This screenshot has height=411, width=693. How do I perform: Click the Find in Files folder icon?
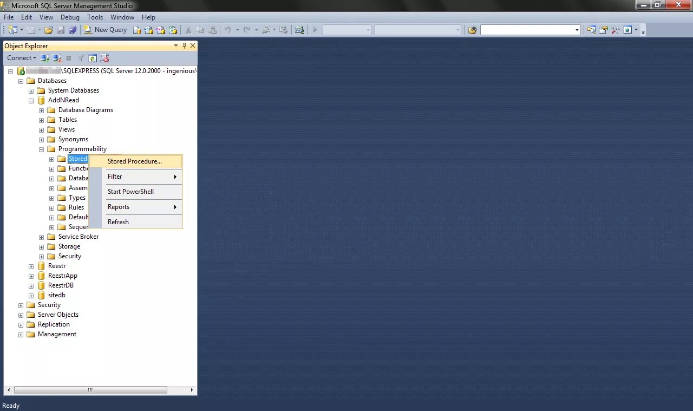pos(472,30)
